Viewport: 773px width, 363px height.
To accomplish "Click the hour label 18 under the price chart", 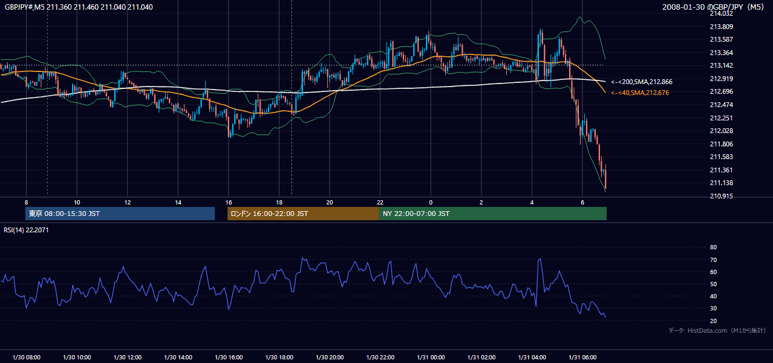I will 279,202.
